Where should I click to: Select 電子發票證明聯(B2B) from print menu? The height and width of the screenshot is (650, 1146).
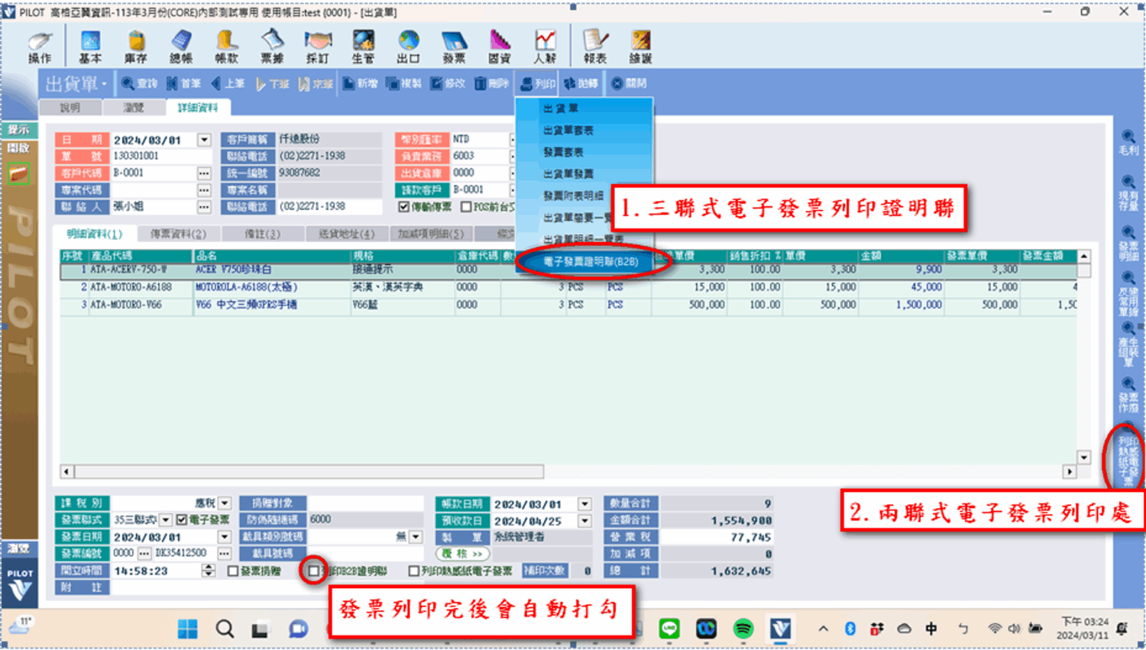pos(590,262)
